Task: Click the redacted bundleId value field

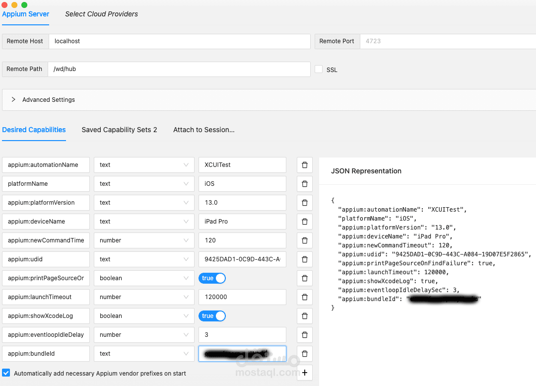Action: click(242, 354)
